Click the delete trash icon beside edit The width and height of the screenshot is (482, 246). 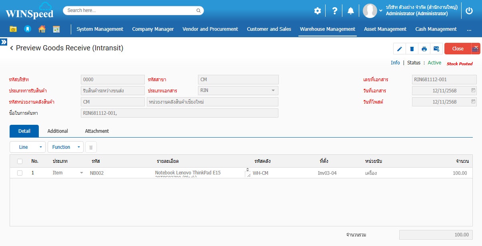(x=412, y=49)
